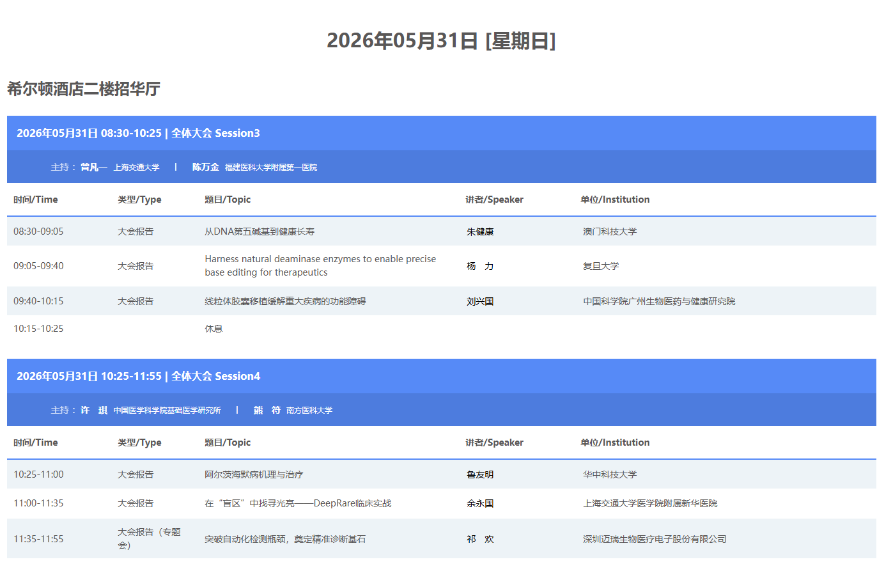Image resolution: width=877 pixels, height=564 pixels.
Task: Click 大会报告 type in 10:25-11:00 row
Action: pos(136,474)
